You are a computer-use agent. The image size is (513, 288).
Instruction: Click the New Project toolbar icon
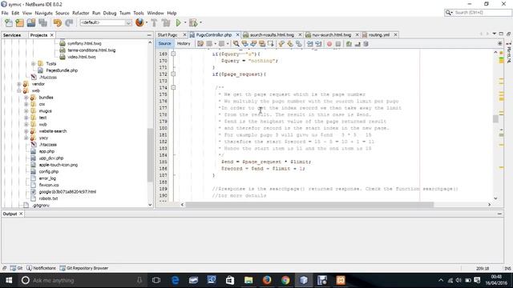(19, 23)
